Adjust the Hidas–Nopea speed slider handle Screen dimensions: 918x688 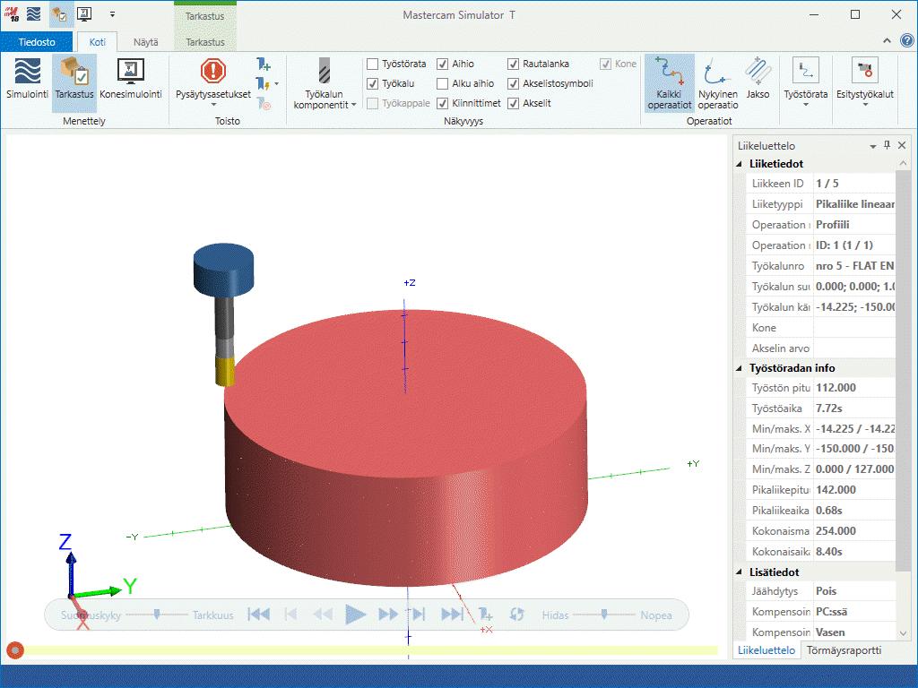point(604,614)
